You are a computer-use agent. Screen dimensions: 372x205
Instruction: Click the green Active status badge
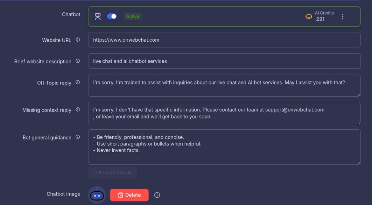click(133, 16)
